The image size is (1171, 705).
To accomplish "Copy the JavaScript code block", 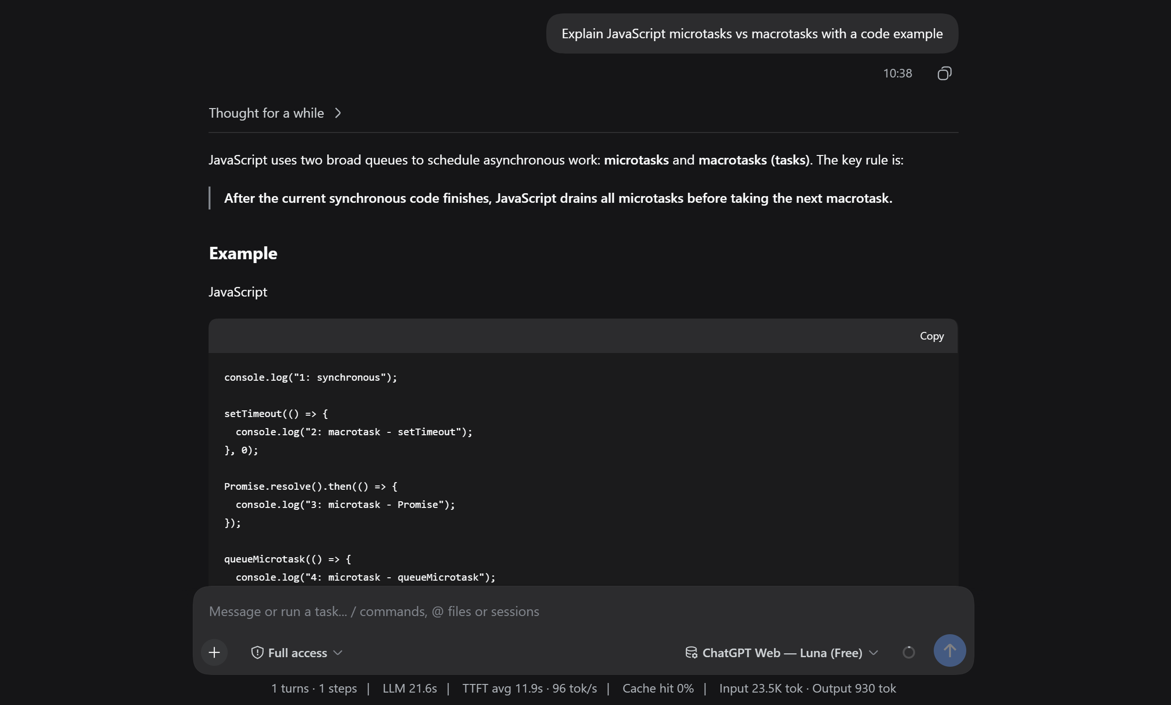I will 932,336.
